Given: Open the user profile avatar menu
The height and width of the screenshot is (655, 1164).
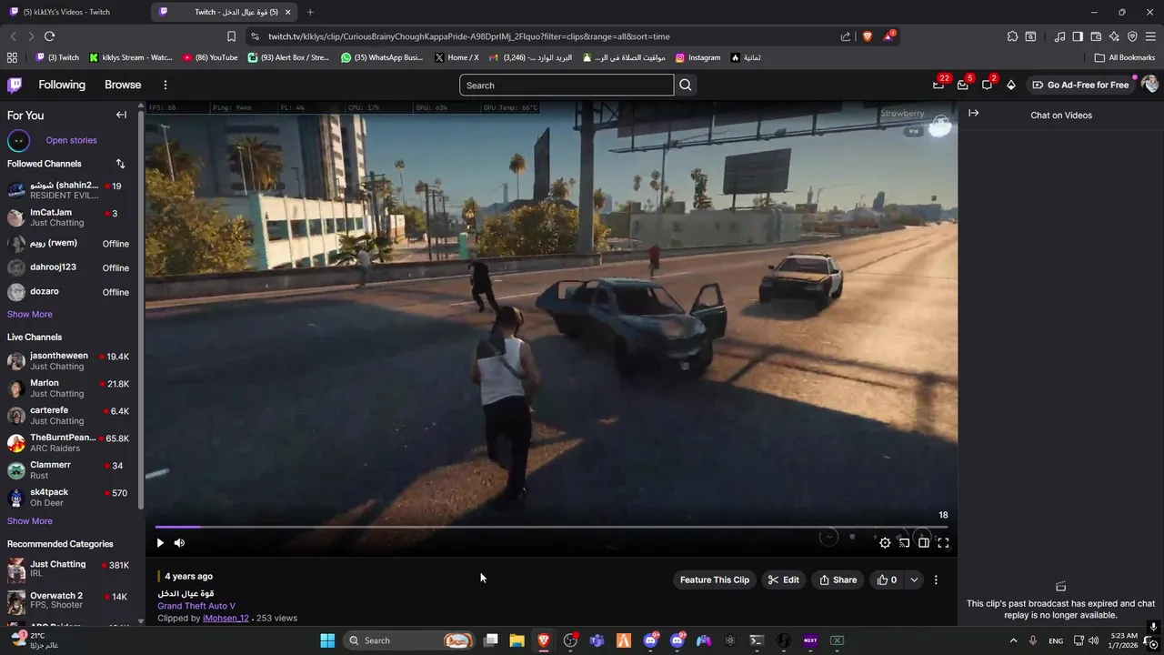Looking at the screenshot, I should 1149,85.
